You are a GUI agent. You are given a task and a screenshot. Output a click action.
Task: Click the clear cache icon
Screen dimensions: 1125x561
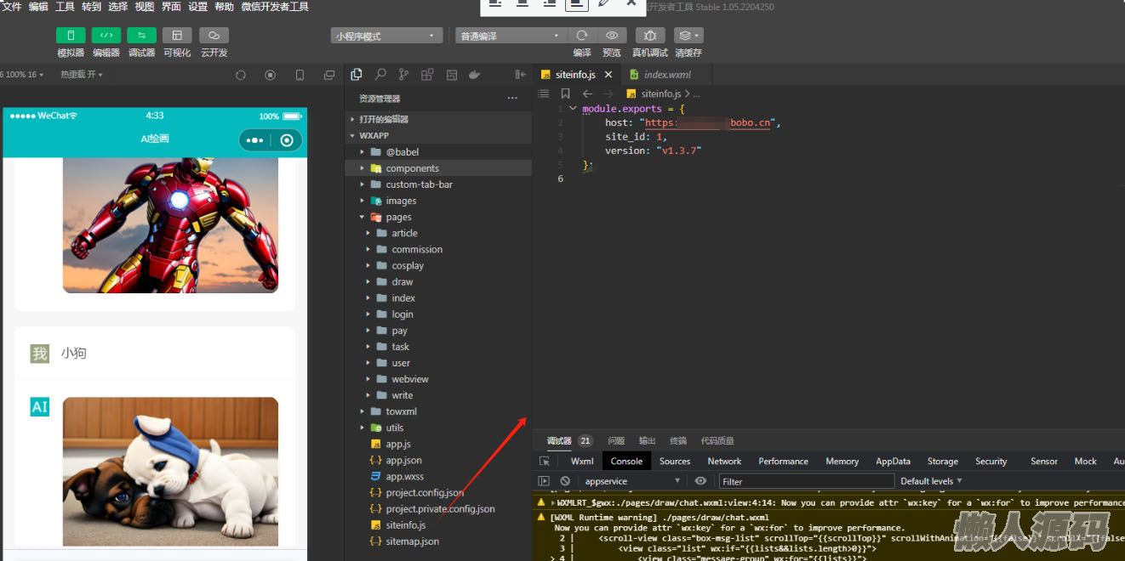[688, 36]
